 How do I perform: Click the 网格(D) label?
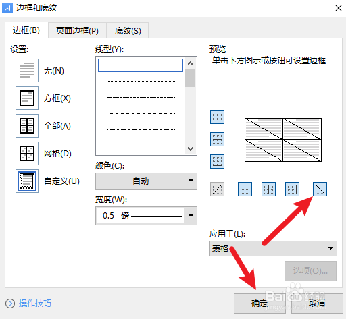point(57,154)
